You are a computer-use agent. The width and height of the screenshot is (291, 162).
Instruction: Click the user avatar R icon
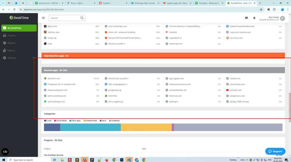(x=282, y=18)
